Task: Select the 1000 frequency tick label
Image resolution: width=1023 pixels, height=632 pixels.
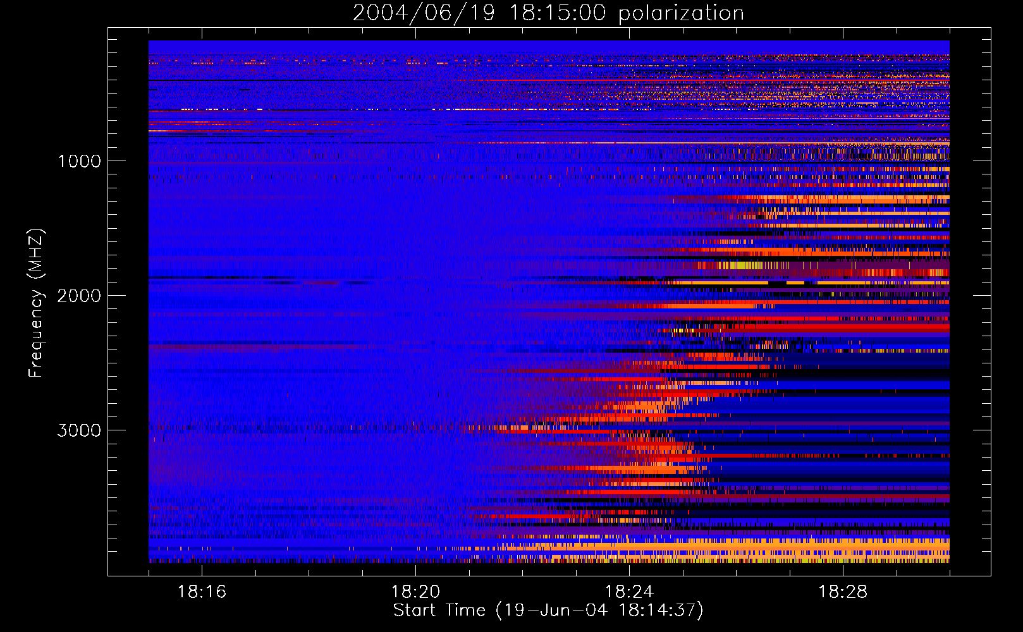Action: tap(79, 161)
